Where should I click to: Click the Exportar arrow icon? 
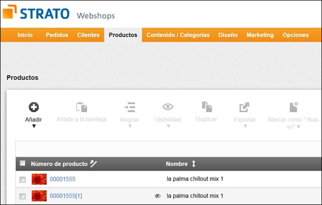tap(244, 107)
